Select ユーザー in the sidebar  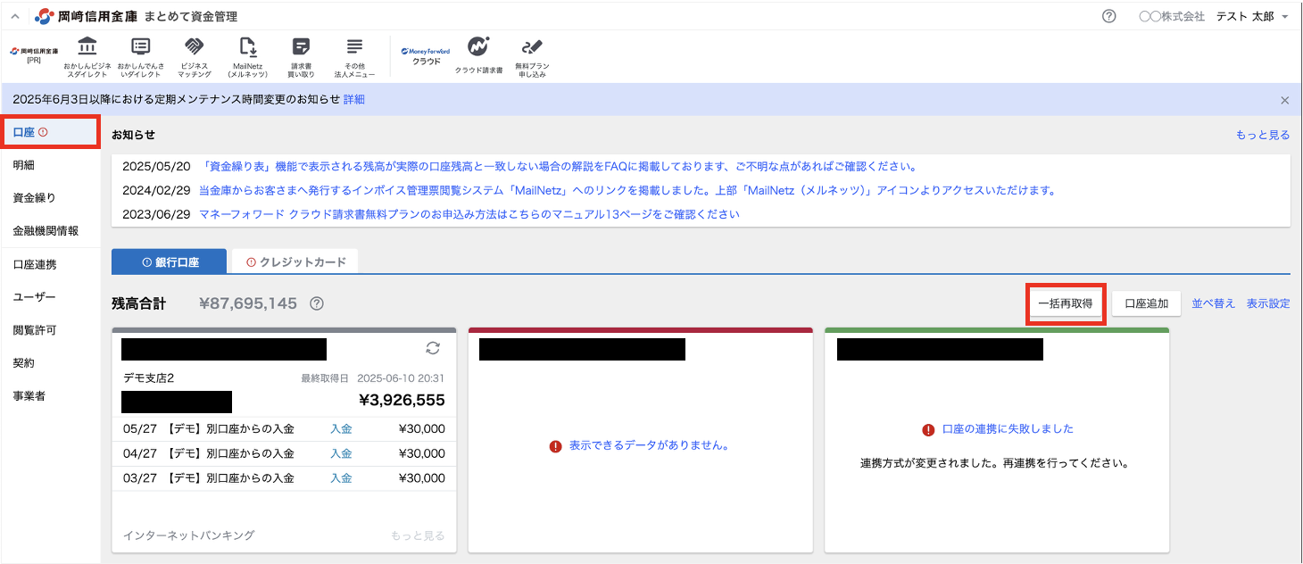point(50,297)
